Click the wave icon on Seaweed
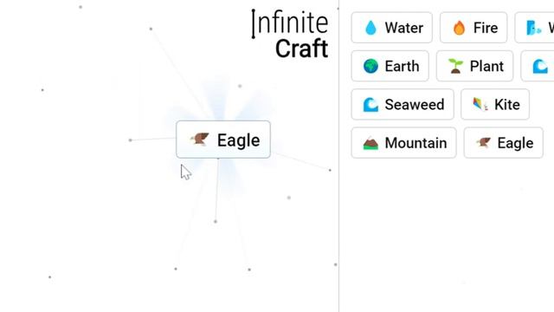Image resolution: width=554 pixels, height=312 pixels. (370, 104)
